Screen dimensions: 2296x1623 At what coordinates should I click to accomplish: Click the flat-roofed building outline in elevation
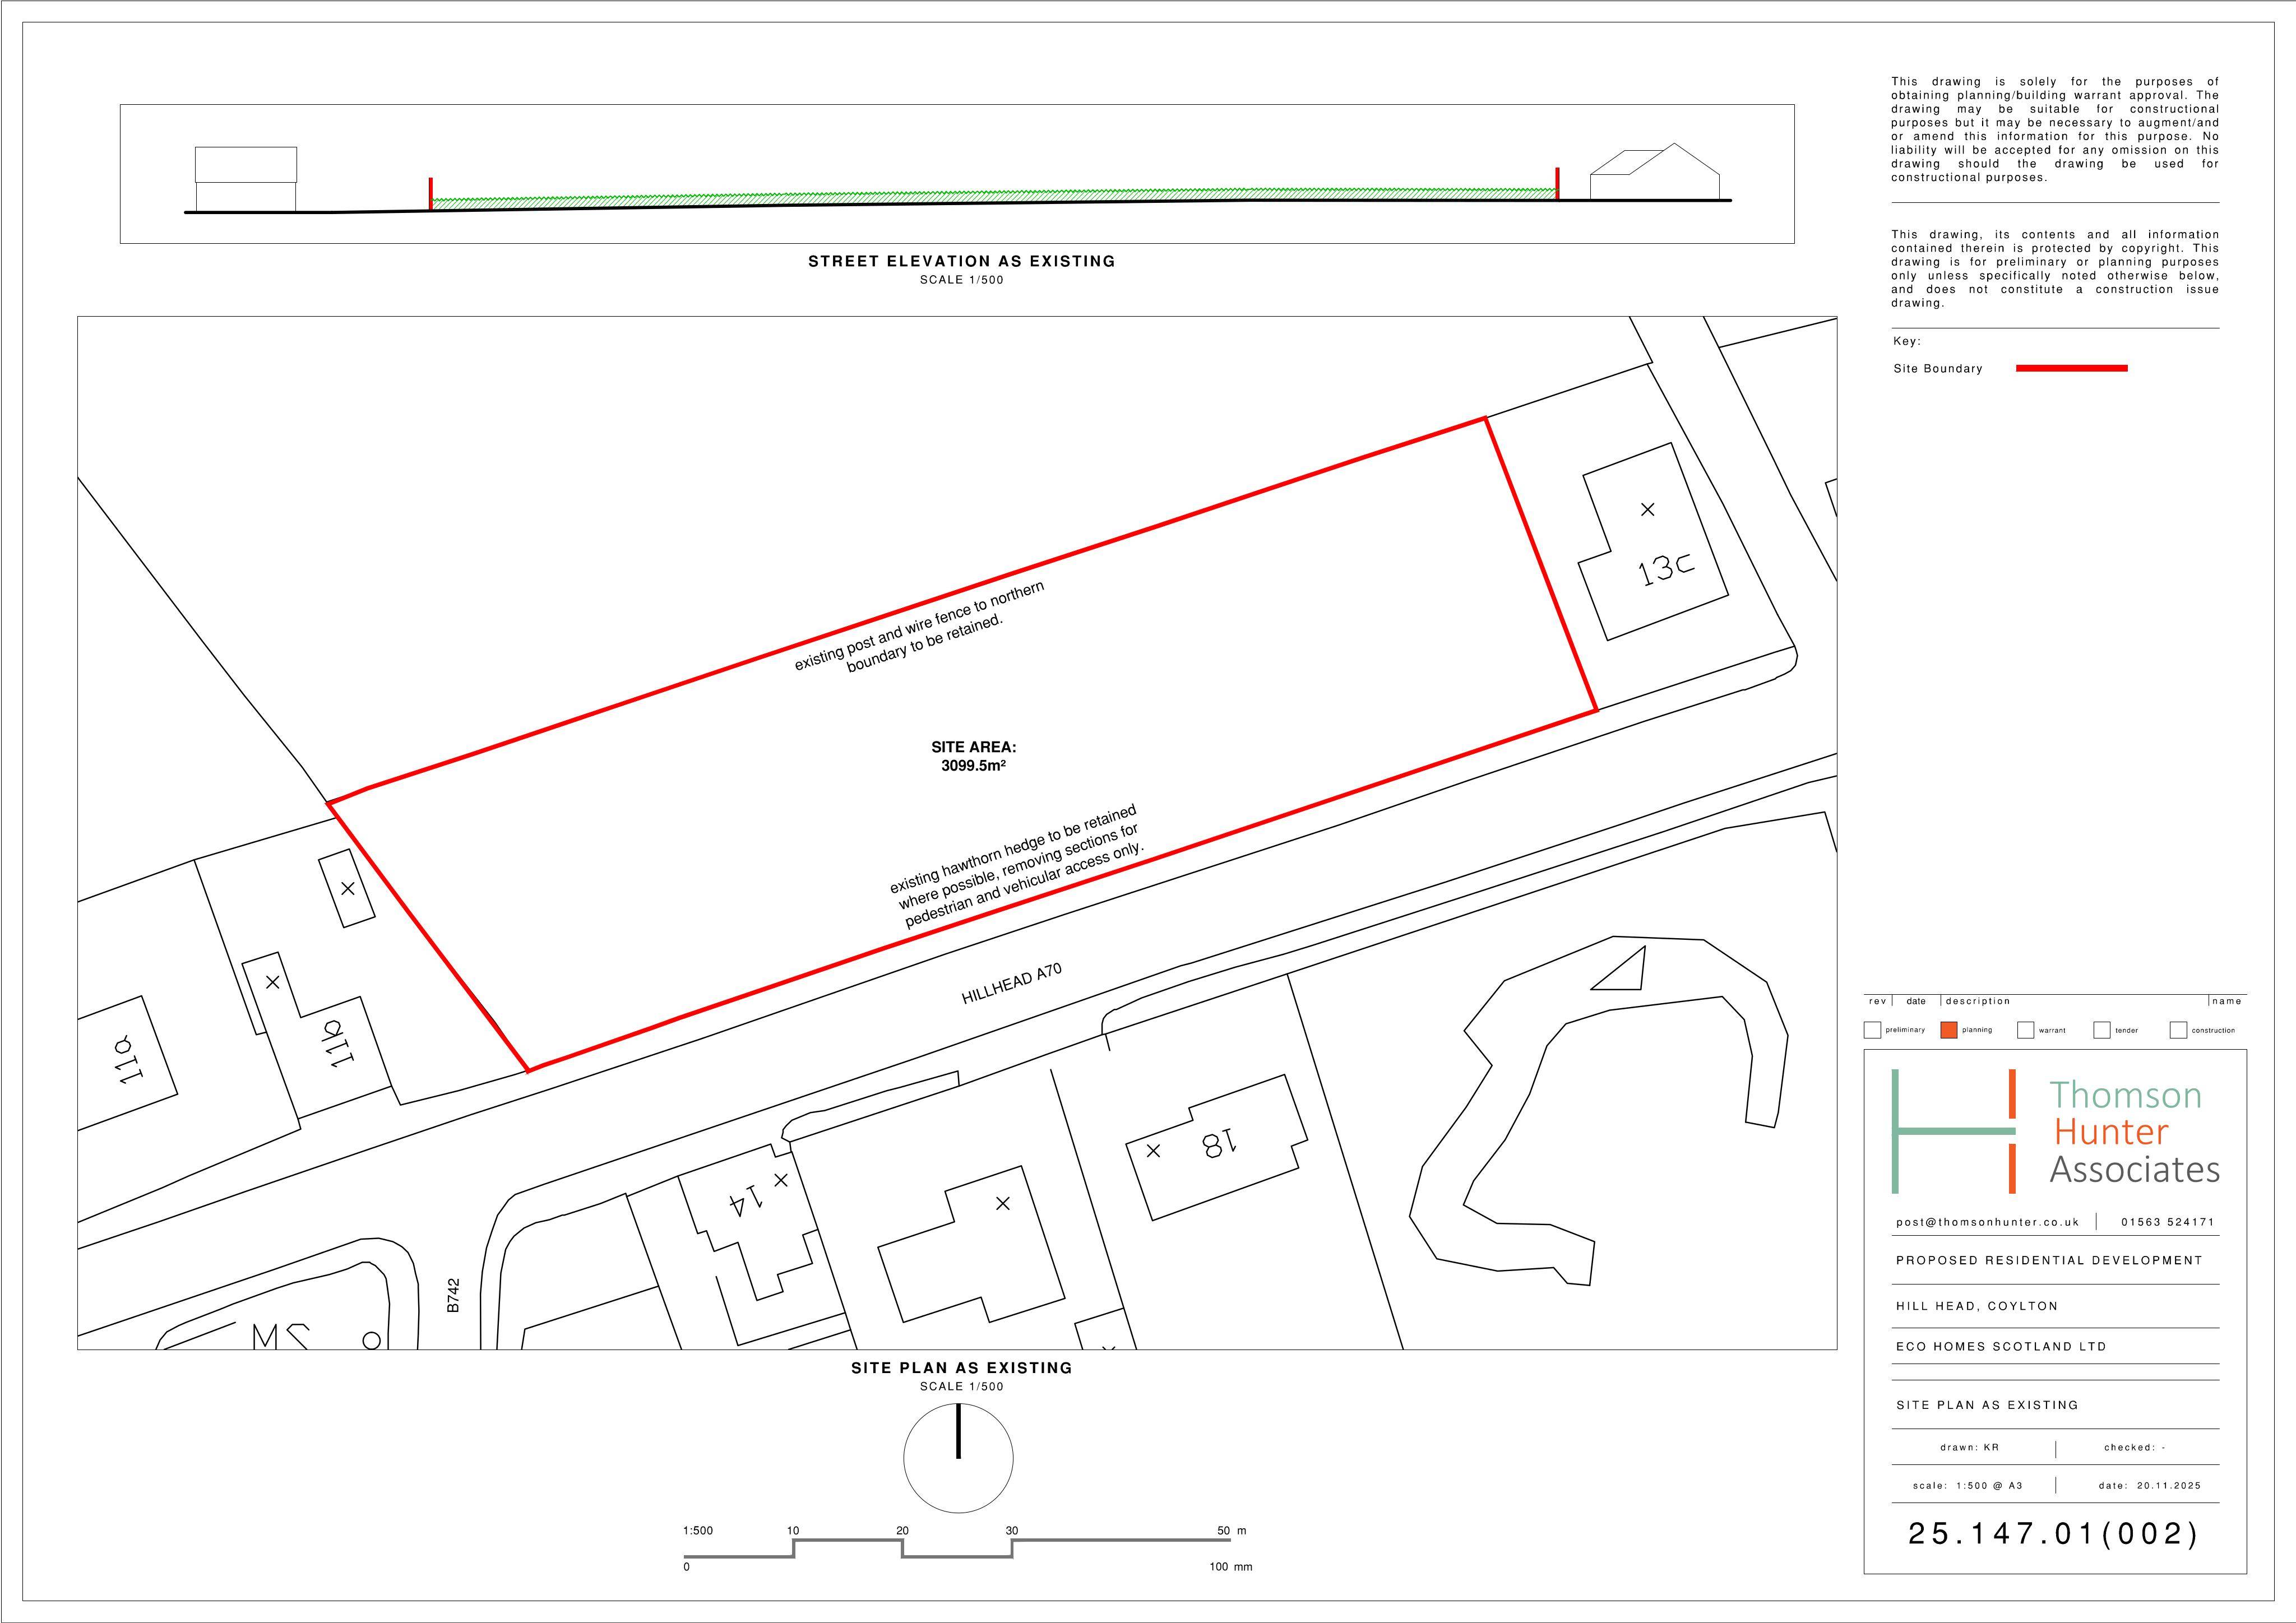point(246,179)
